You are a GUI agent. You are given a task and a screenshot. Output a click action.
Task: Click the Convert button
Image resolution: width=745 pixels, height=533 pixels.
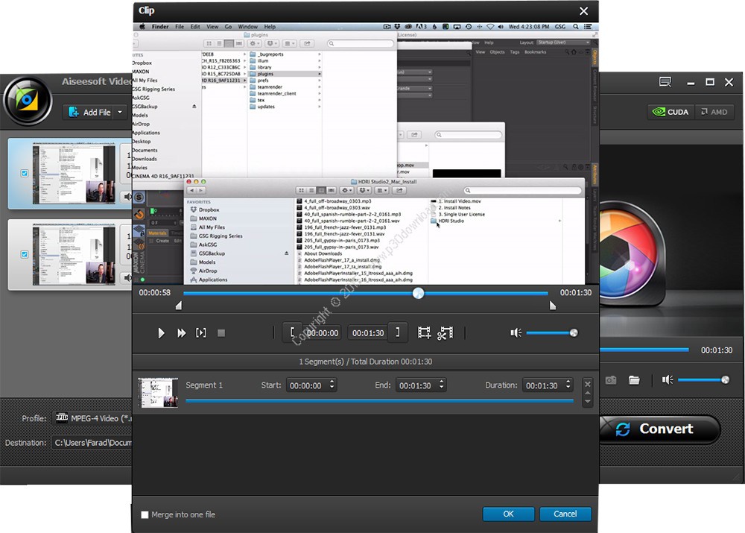point(660,429)
